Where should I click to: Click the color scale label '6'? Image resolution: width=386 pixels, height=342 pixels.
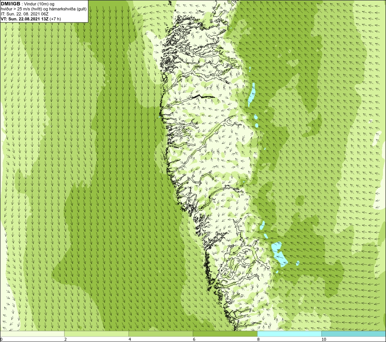pyautogui.click(x=194, y=340)
